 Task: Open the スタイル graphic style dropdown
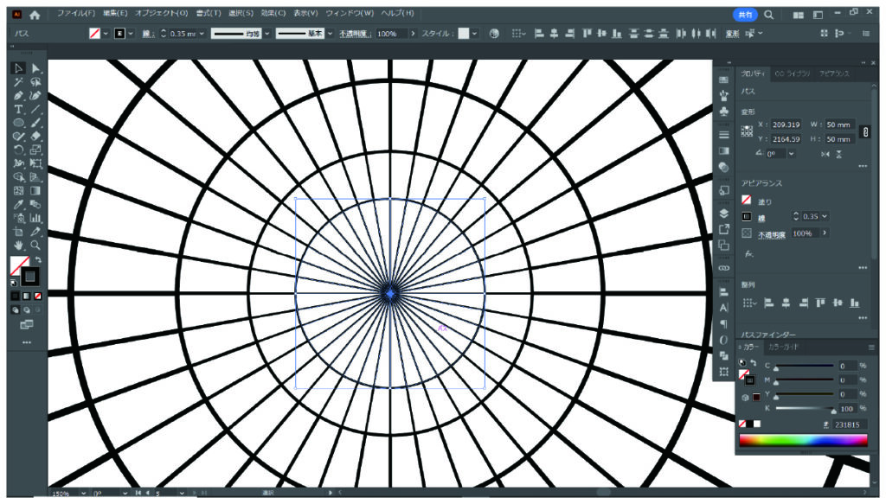475,34
